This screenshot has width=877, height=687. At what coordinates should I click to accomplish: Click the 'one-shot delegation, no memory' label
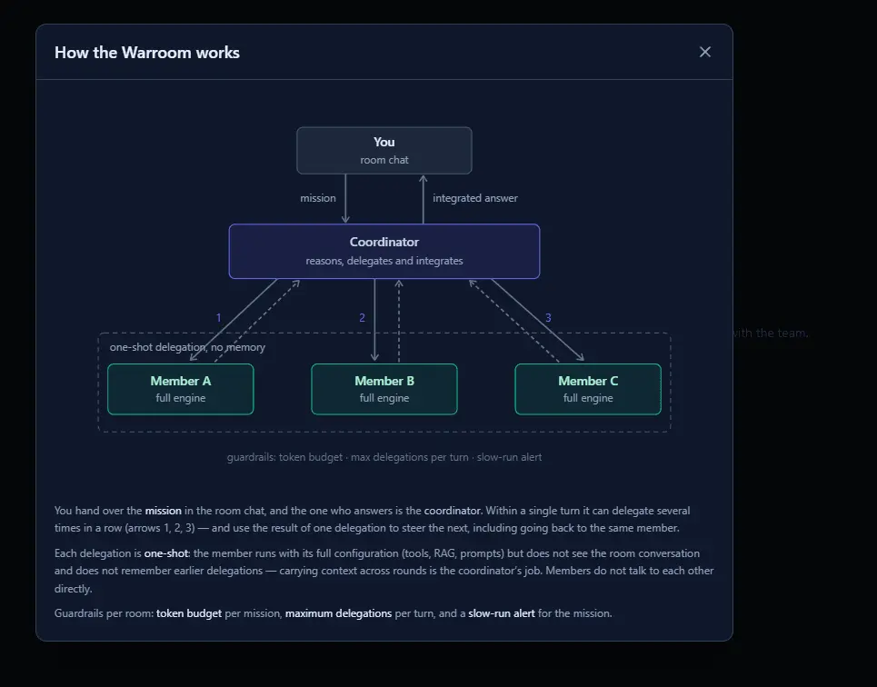click(187, 347)
